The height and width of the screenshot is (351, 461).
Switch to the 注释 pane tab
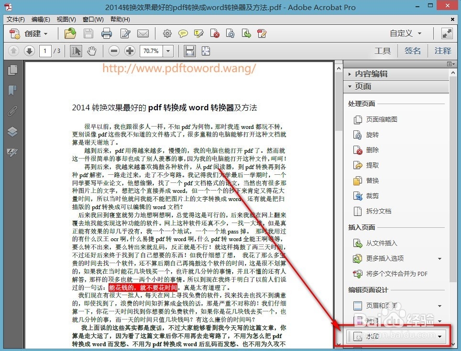point(443,51)
